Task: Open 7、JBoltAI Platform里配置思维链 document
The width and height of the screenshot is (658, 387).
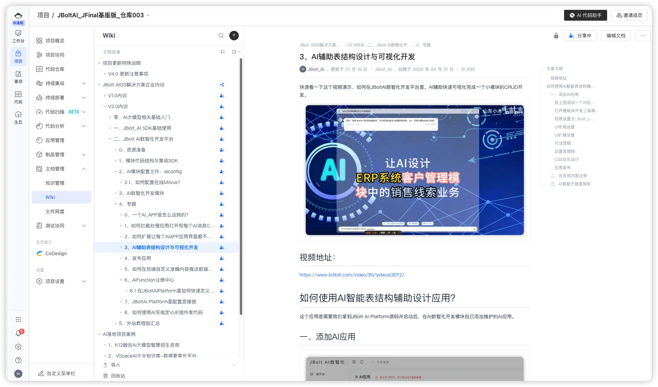Action: click(160, 302)
